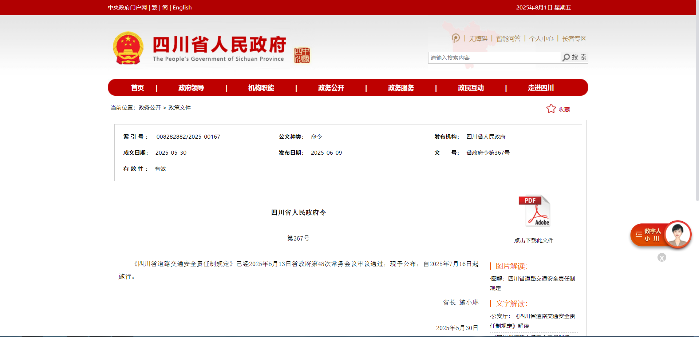The height and width of the screenshot is (337, 699).
Task: Click the PDF Adobe download icon
Action: [534, 211]
